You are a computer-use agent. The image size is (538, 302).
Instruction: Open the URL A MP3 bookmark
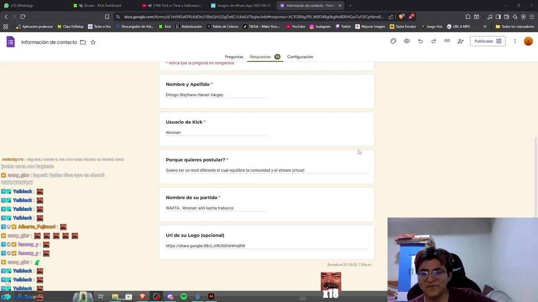pyautogui.click(x=458, y=26)
